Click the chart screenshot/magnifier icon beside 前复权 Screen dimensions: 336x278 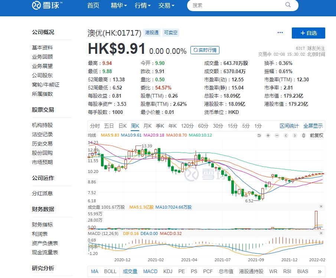[303, 136]
